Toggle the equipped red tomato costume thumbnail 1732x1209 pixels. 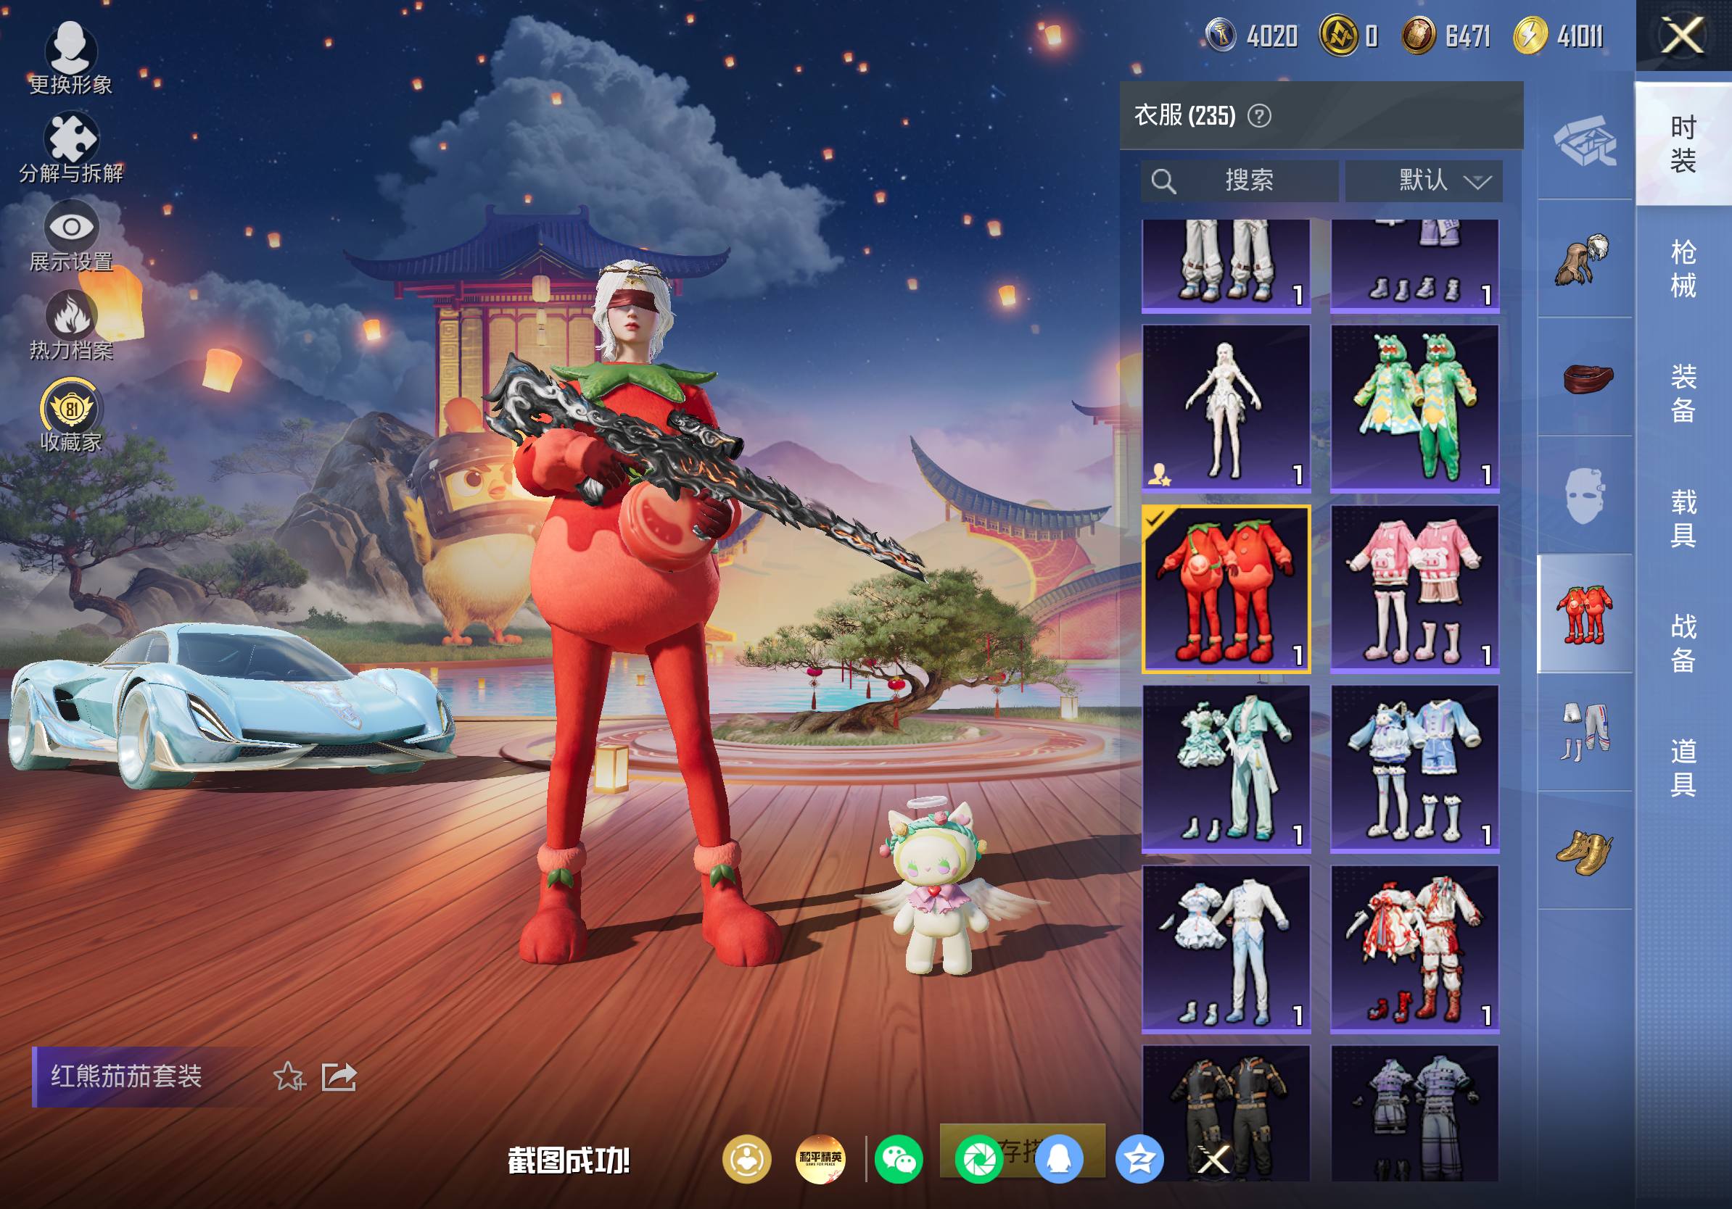coord(1226,589)
